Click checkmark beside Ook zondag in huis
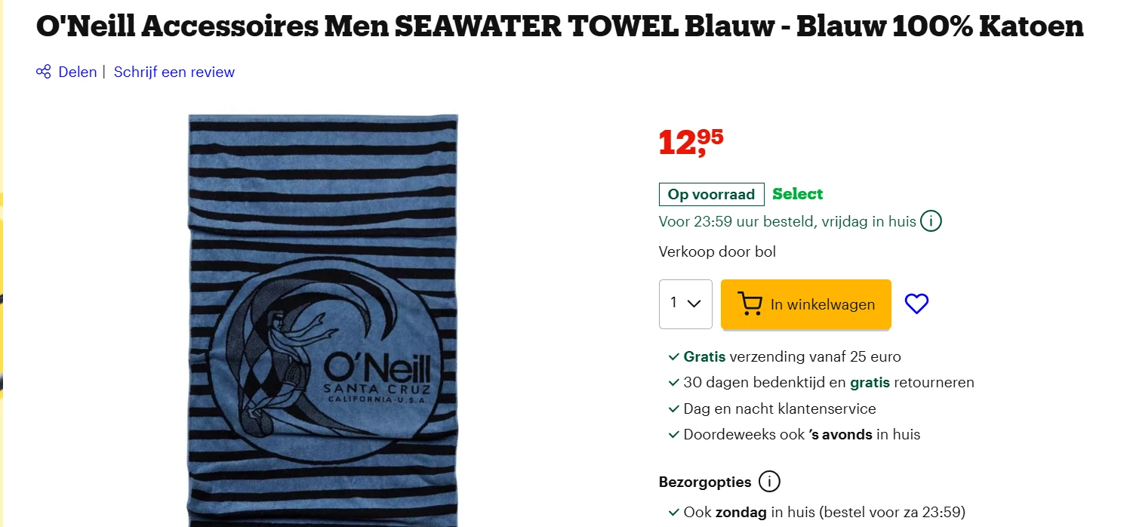This screenshot has height=527, width=1130. coord(673,513)
